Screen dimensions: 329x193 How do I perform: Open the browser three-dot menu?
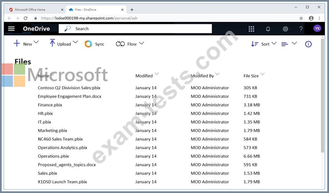319,18
